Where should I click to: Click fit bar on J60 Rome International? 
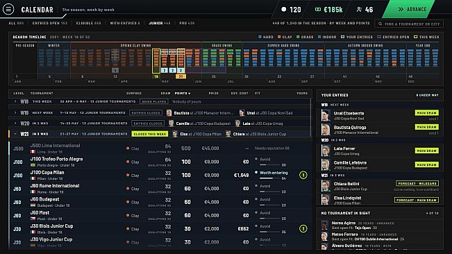click(269, 192)
